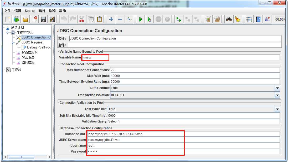The width and height of the screenshot is (288, 162).
Task: Open the Test While Idle dropdown
Action: pos(277,109)
